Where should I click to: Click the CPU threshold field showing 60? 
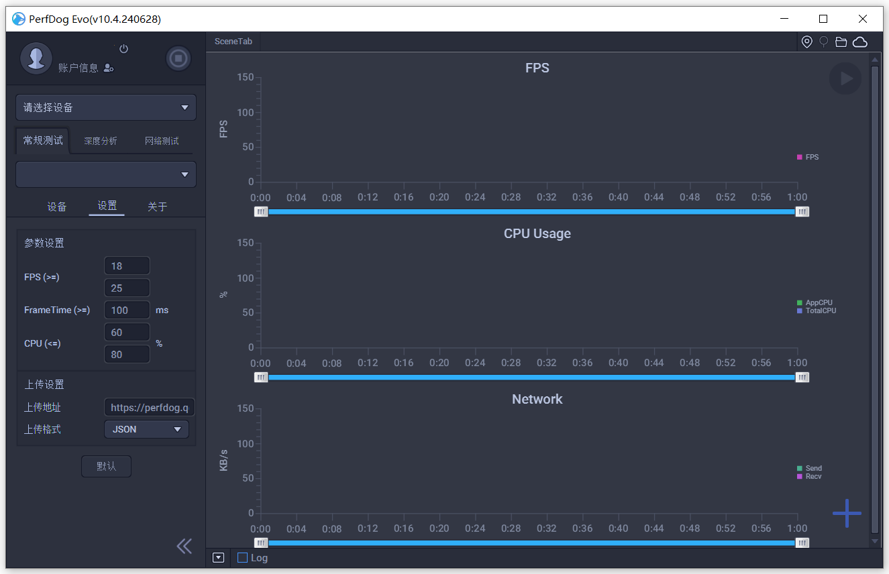click(127, 332)
